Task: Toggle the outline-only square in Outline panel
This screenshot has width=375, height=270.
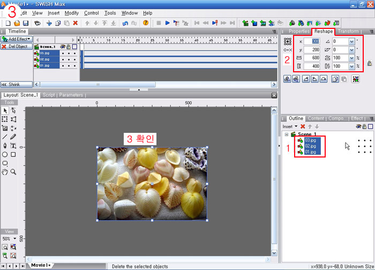Action: pyautogui.click(x=371, y=126)
